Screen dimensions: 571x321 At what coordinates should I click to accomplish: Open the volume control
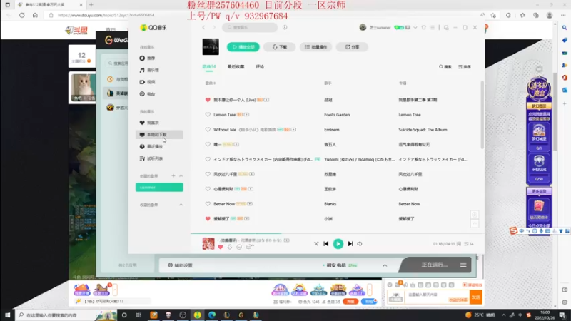click(360, 244)
